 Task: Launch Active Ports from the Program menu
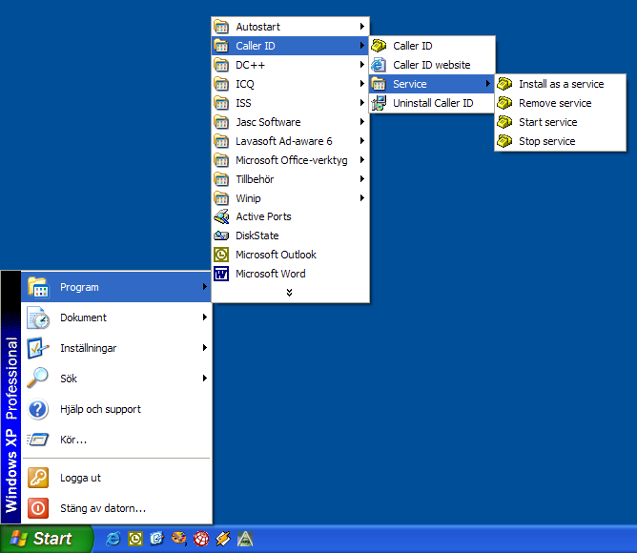point(290,216)
